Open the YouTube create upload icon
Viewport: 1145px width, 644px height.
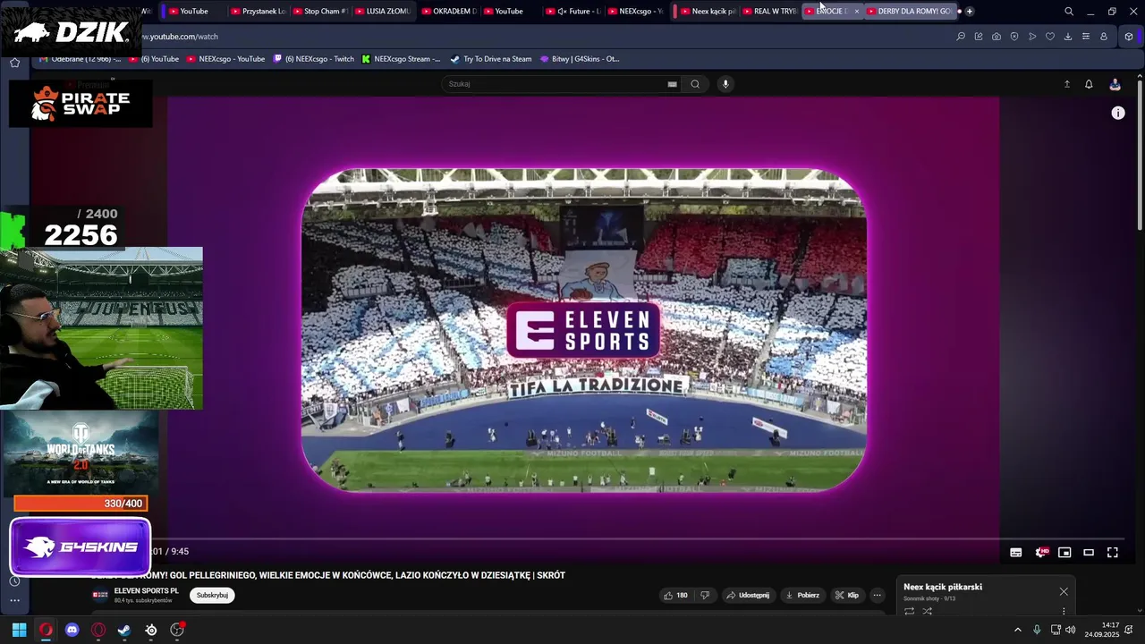[x=1066, y=84]
